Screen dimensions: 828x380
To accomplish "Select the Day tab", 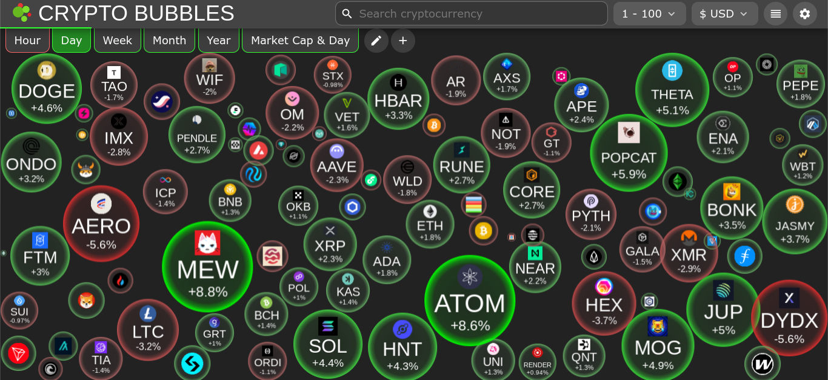I will pyautogui.click(x=72, y=41).
